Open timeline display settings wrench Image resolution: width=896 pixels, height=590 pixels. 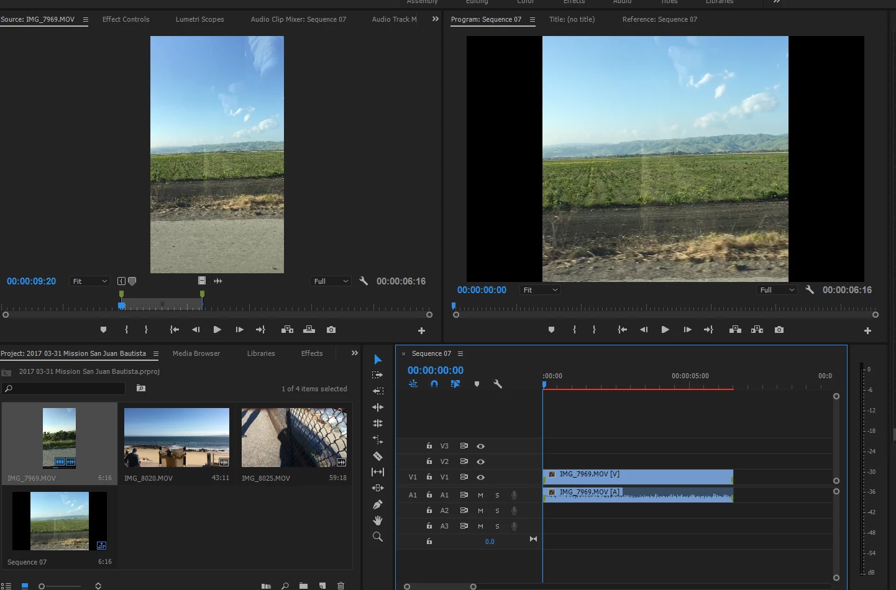click(x=498, y=384)
